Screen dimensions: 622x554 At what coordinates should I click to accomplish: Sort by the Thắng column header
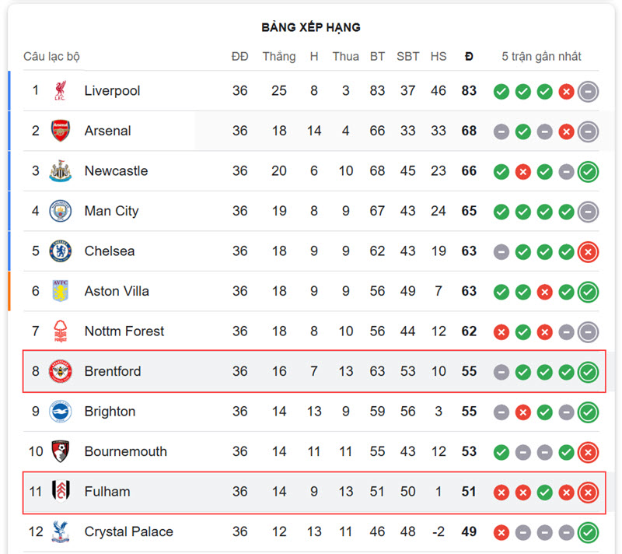pyautogui.click(x=279, y=57)
